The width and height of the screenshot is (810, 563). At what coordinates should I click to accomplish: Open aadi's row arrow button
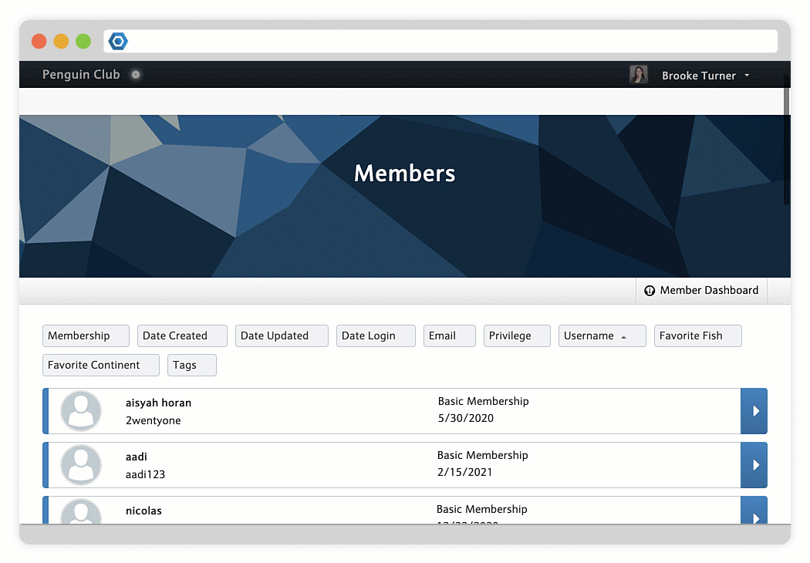pos(754,465)
